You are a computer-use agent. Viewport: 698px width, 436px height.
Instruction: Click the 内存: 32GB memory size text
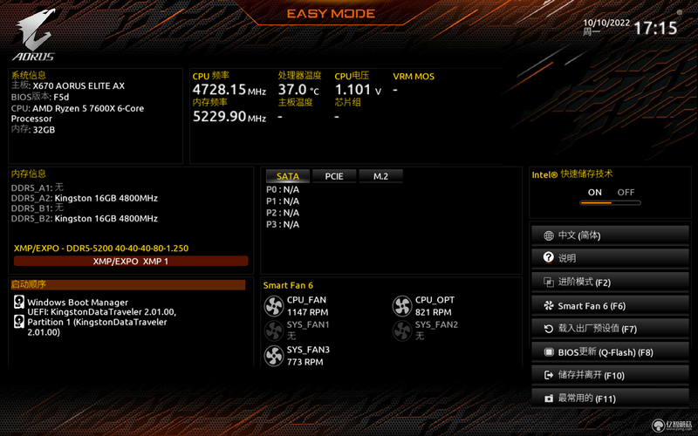tap(33, 130)
